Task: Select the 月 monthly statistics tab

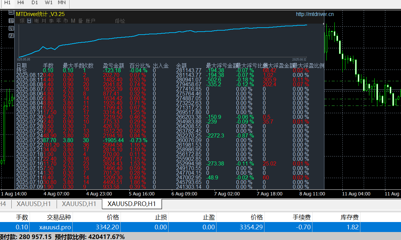Action: [x=44, y=21]
